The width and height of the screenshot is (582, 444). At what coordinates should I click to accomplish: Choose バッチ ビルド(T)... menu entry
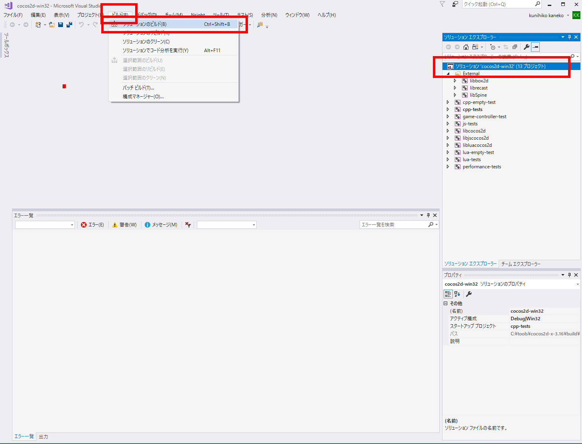pos(173,88)
